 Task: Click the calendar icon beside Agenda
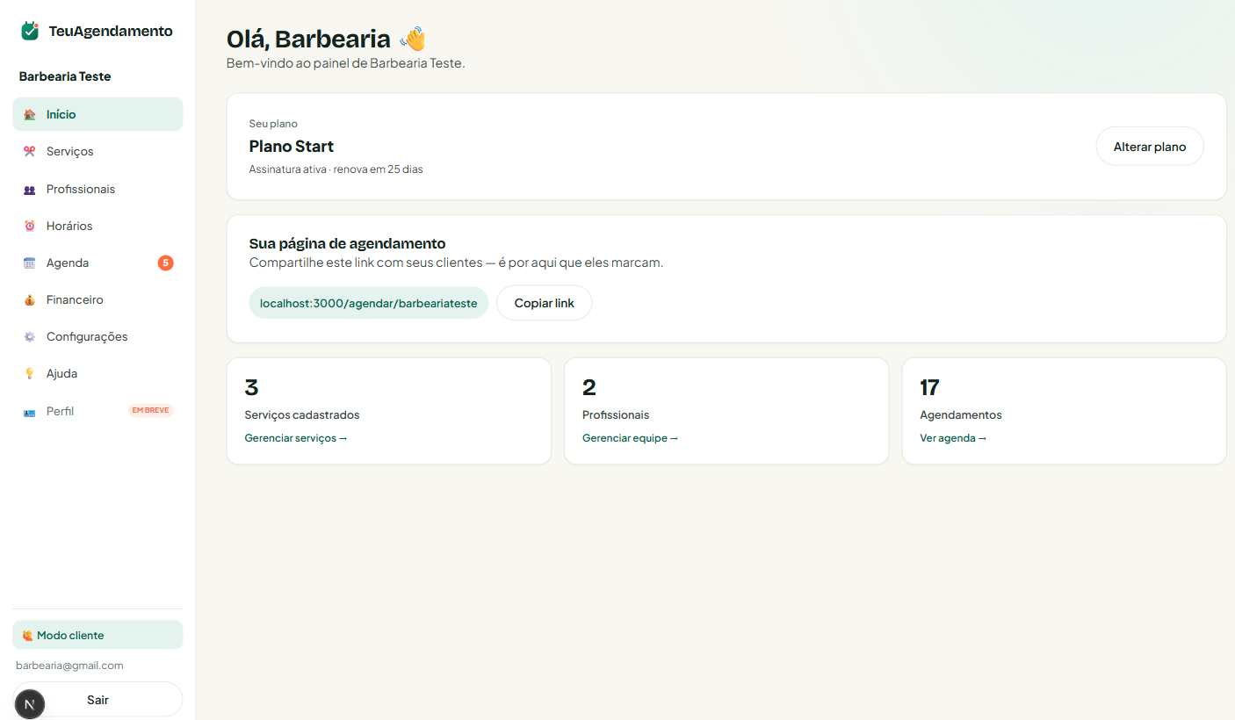(30, 263)
